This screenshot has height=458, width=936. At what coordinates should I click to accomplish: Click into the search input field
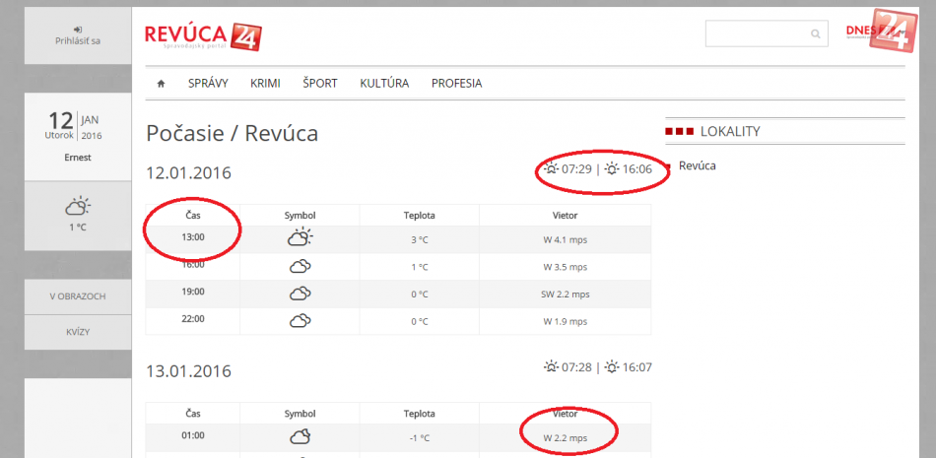pyautogui.click(x=757, y=33)
